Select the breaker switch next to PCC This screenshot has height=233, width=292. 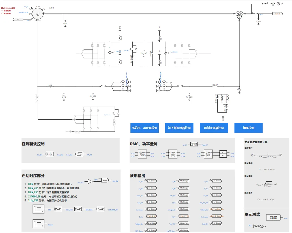(x=255, y=13)
